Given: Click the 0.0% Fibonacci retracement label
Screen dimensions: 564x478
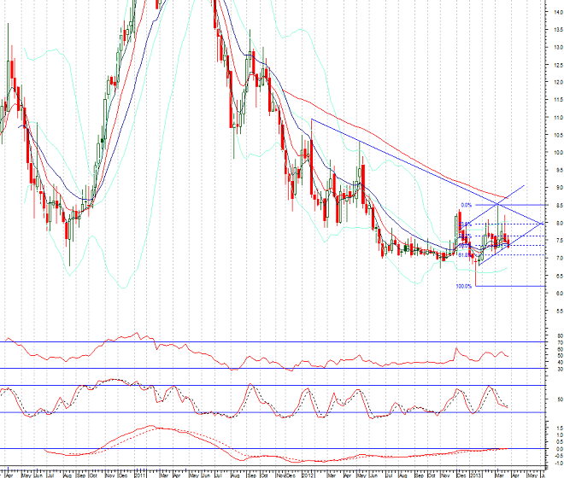Looking at the screenshot, I should click(466, 205).
